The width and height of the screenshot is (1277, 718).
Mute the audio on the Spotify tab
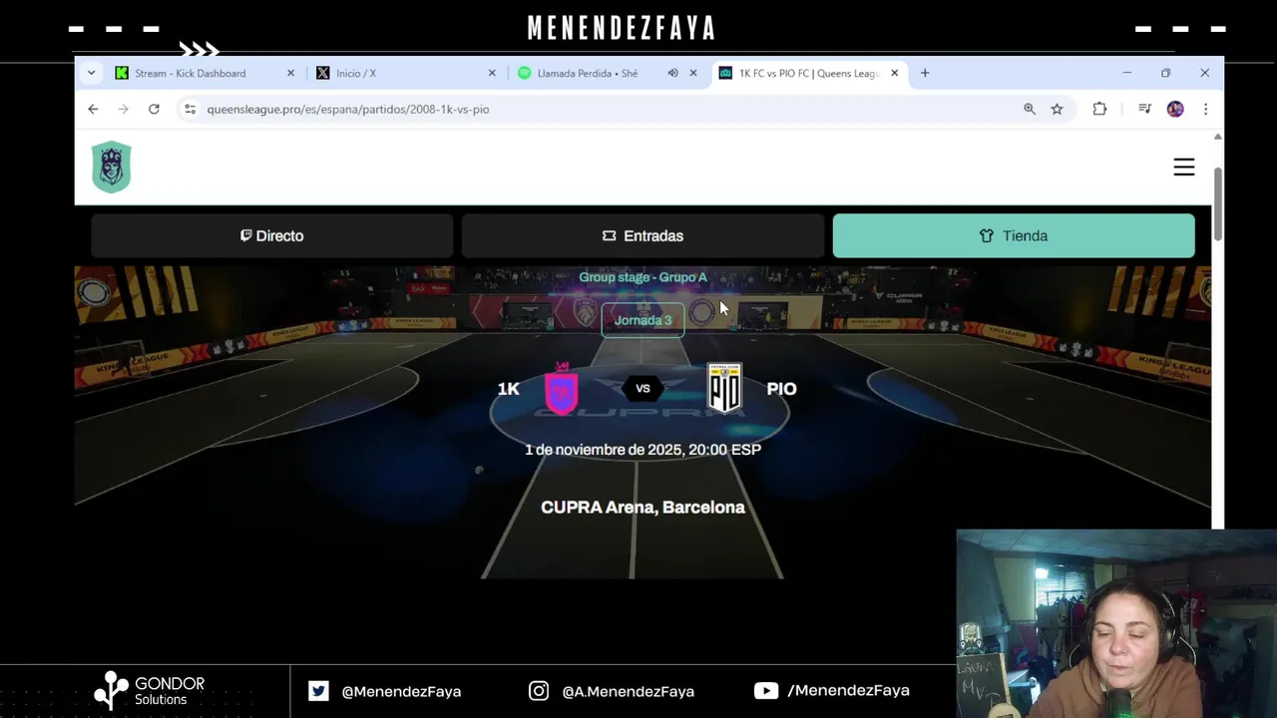672,73
